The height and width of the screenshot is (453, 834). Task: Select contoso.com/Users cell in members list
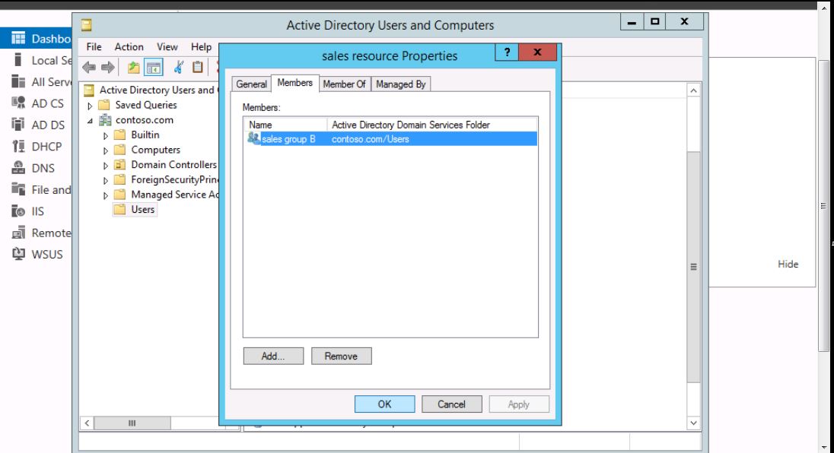(370, 139)
